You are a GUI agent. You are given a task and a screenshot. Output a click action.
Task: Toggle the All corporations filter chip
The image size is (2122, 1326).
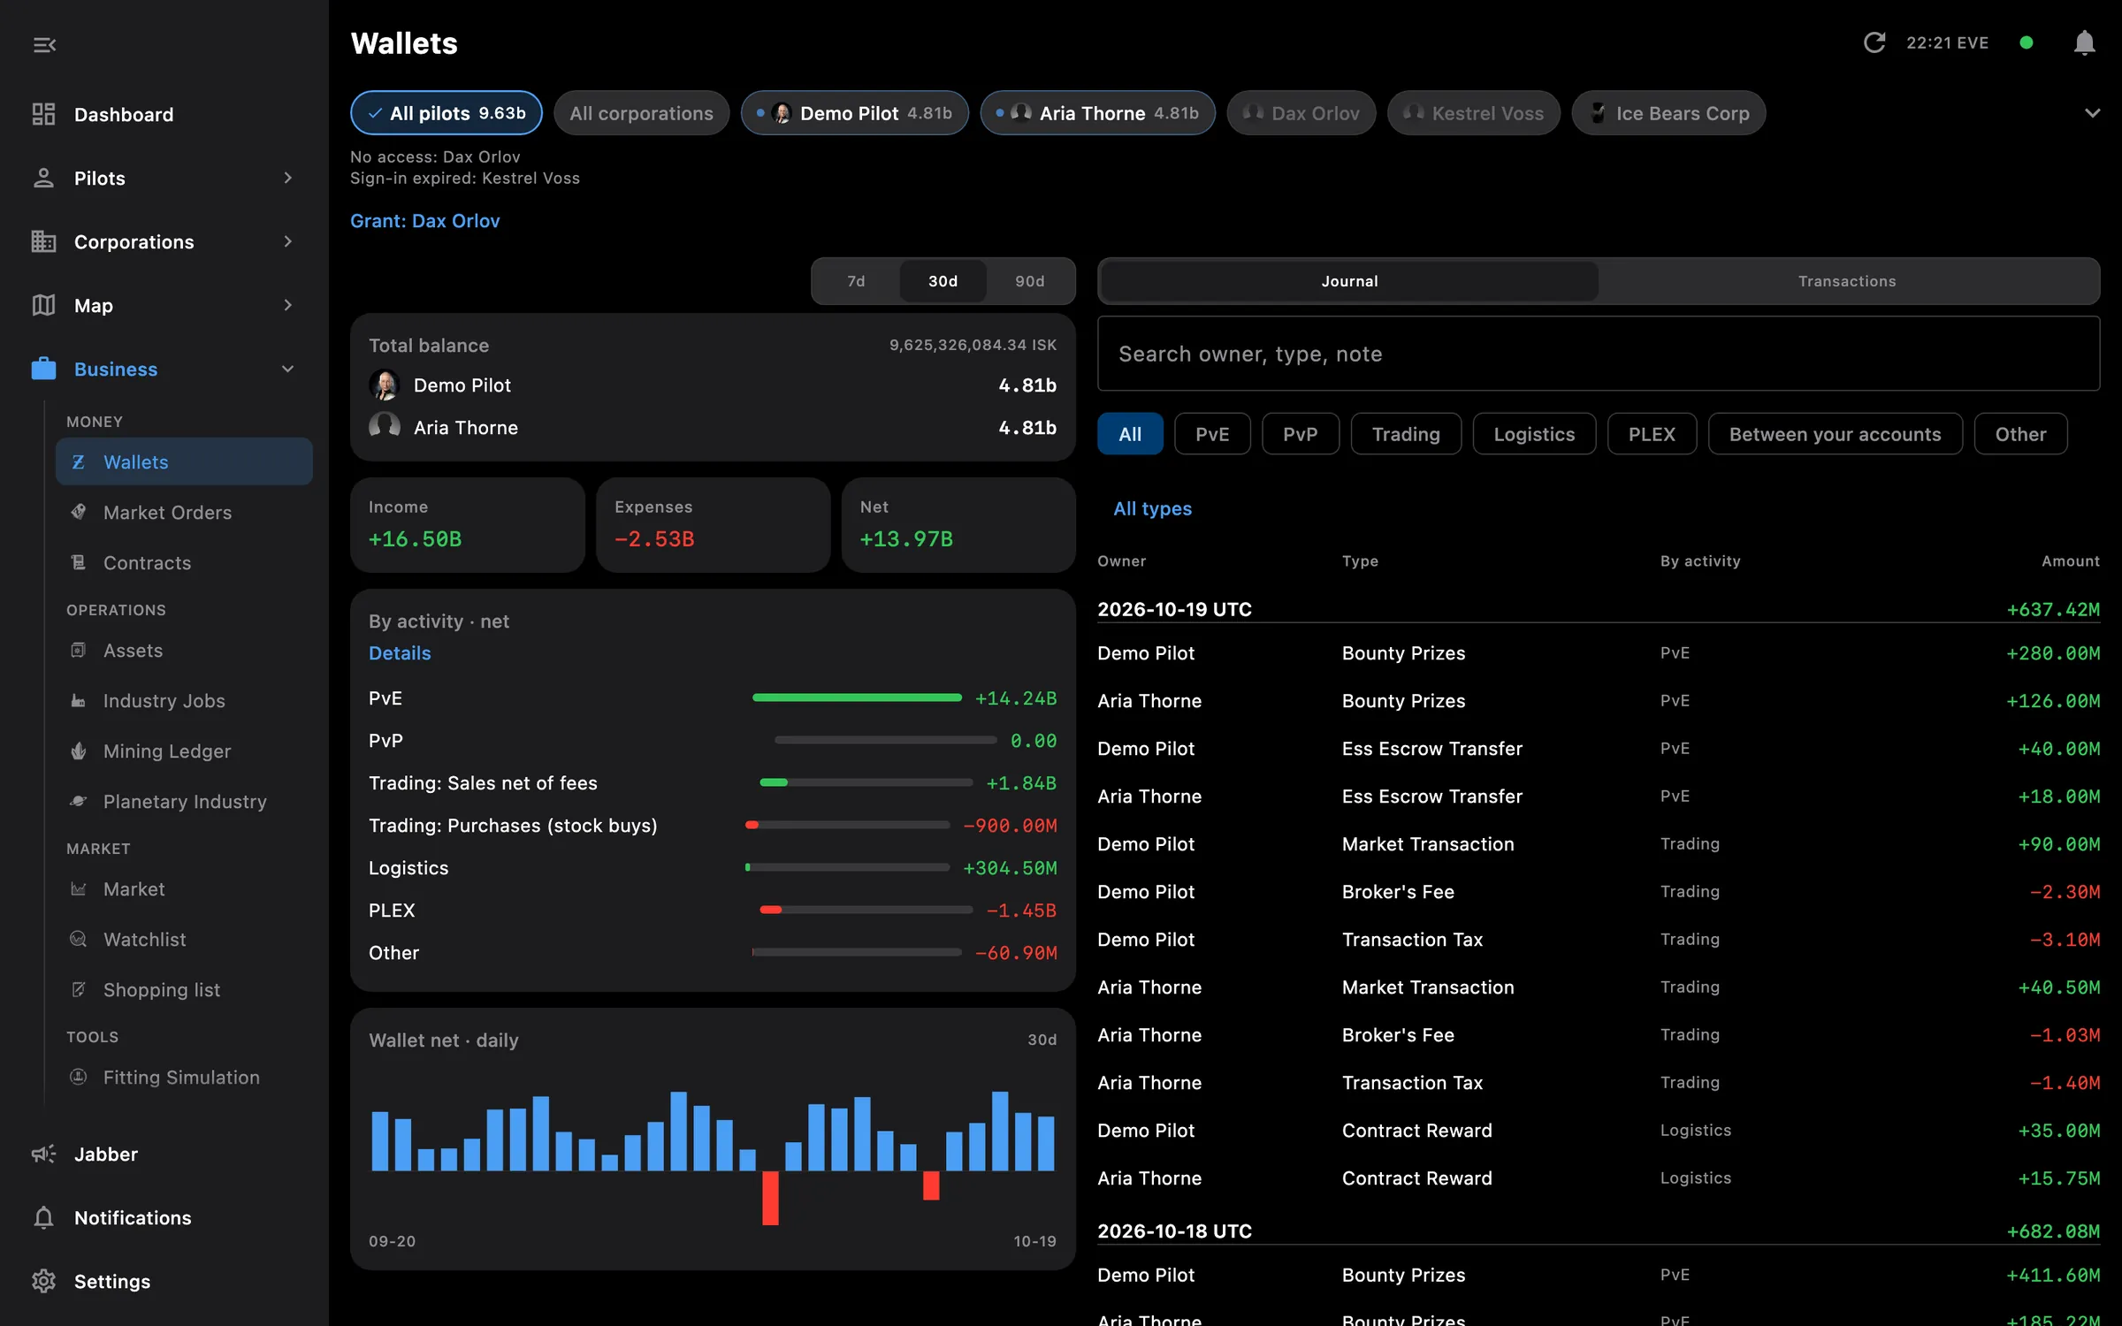641,113
